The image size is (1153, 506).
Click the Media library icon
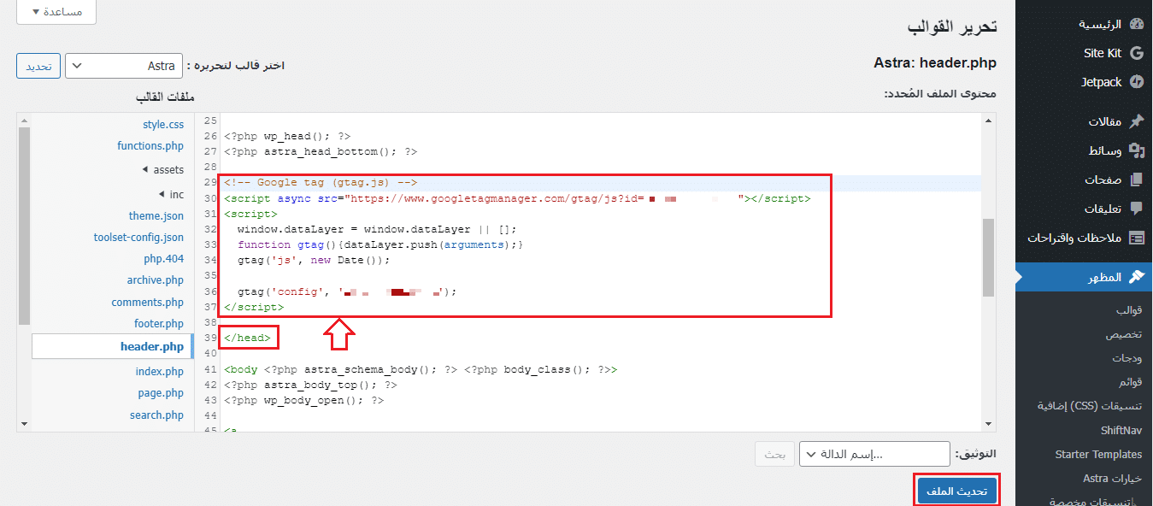[x=1136, y=150]
